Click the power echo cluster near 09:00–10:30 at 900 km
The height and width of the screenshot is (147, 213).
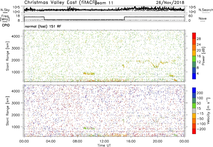(89, 73)
